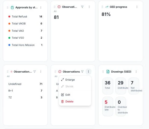Viewport: 149px width, 129px height.
Task: Click the 36 Total drawings tile
Action: pyautogui.click(x=108, y=86)
